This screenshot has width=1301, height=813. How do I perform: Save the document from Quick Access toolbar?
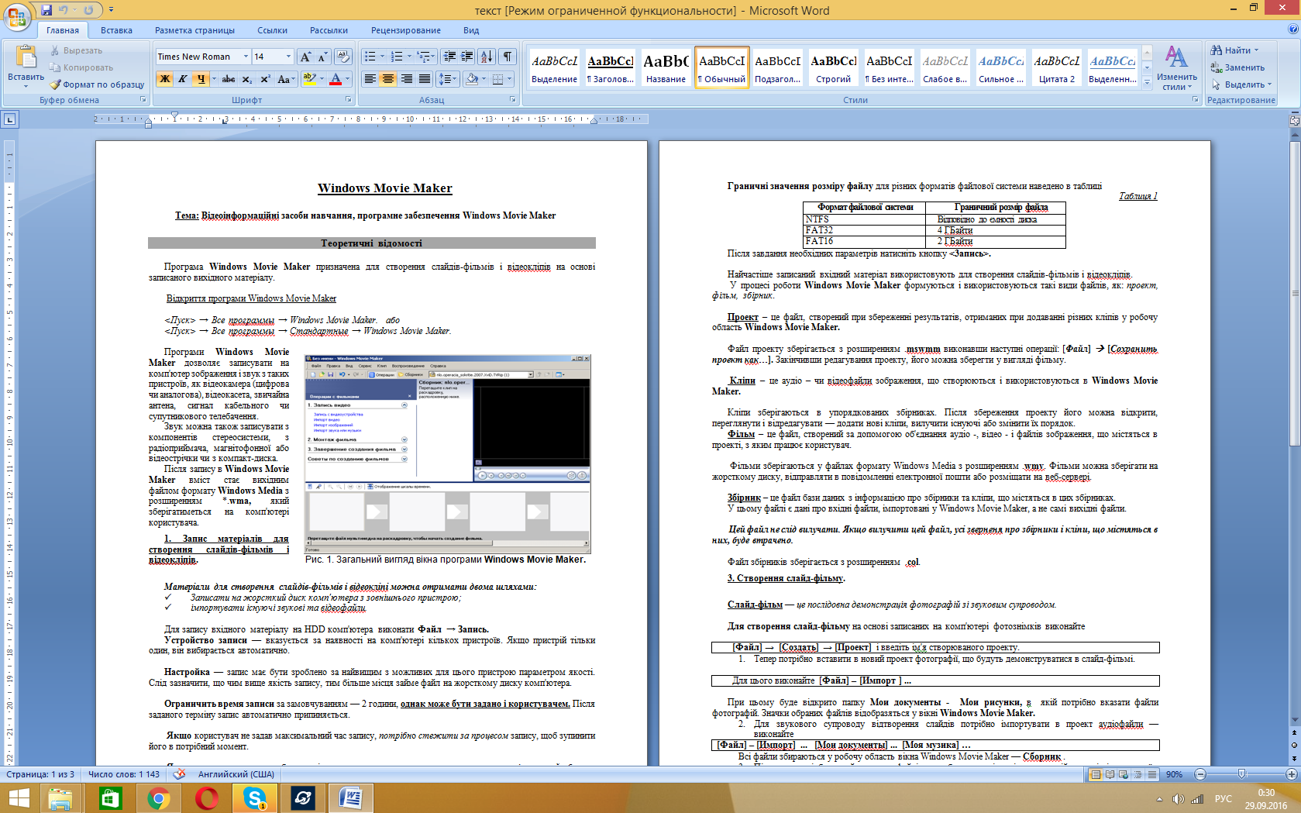tap(46, 10)
